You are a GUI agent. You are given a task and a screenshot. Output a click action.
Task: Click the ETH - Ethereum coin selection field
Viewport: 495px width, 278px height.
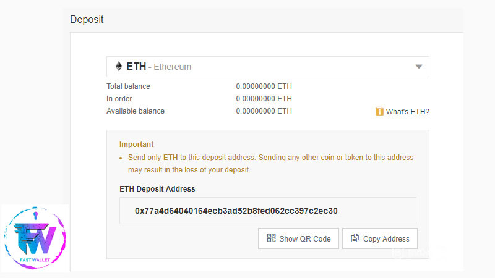(x=268, y=67)
